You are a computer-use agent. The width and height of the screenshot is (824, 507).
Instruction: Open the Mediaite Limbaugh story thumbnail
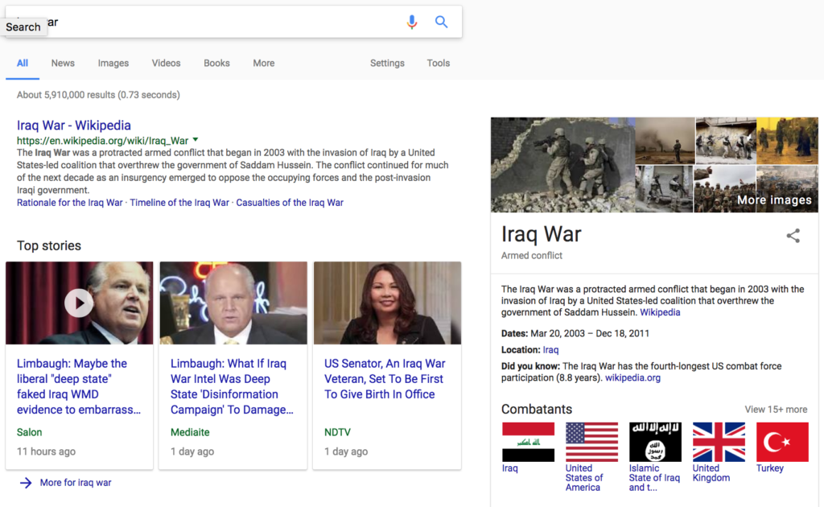[x=233, y=303]
